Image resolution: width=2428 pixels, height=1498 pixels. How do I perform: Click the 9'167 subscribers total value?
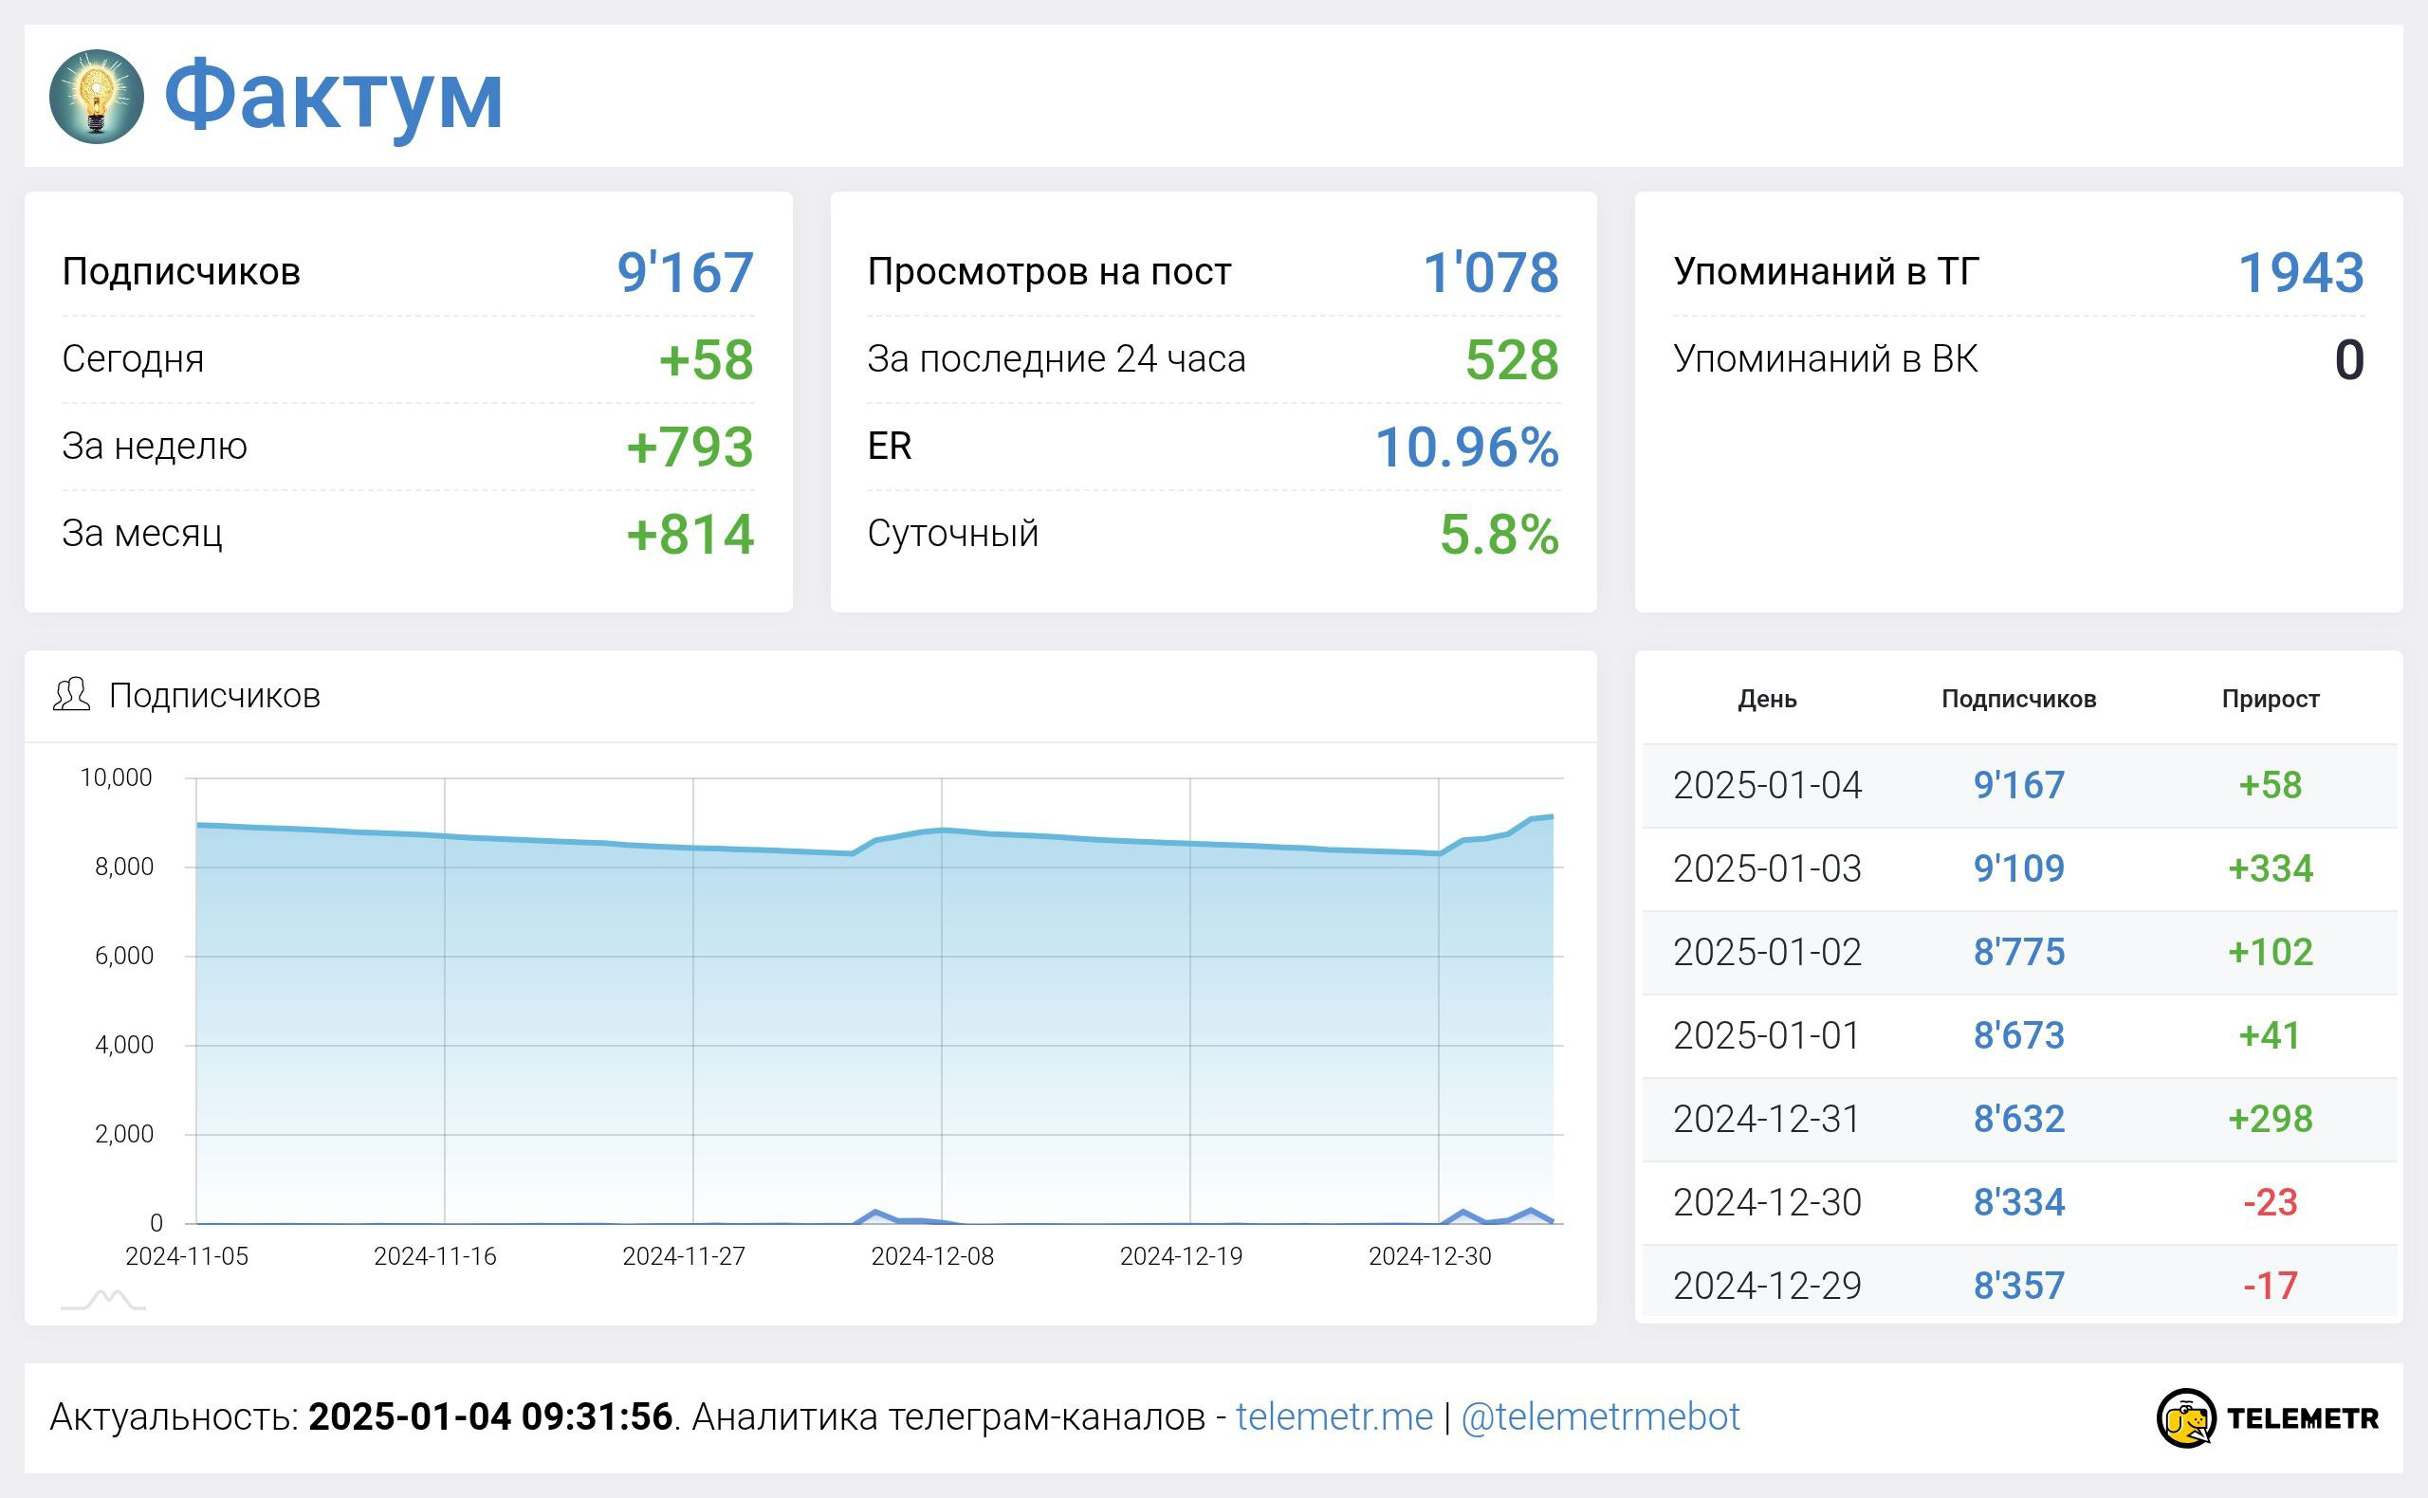685,272
